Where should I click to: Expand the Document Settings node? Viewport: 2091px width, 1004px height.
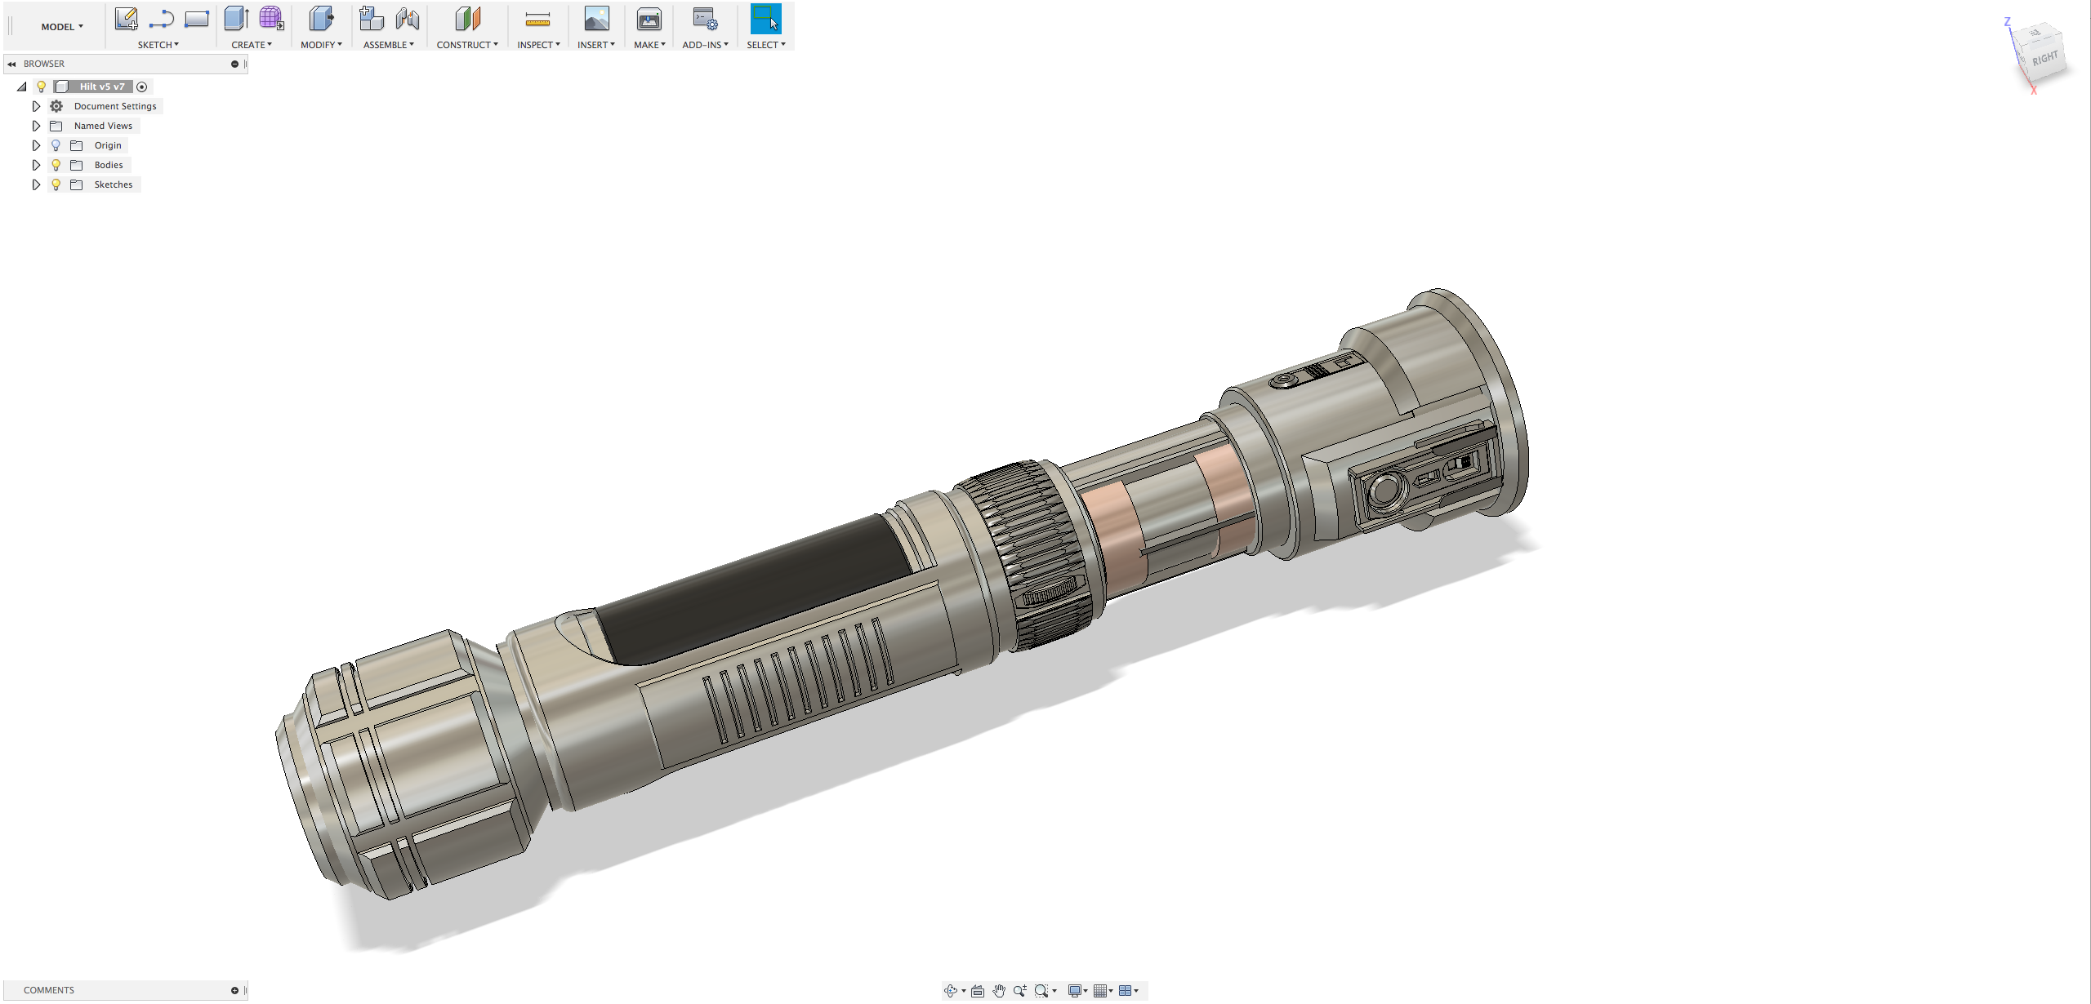point(36,106)
